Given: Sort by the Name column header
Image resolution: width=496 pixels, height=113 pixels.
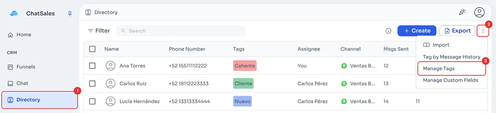Looking at the screenshot, I should pos(112,49).
